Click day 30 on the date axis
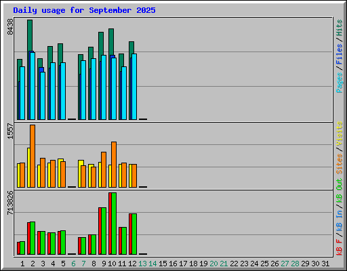347x271 pixels. [x=315, y=264]
